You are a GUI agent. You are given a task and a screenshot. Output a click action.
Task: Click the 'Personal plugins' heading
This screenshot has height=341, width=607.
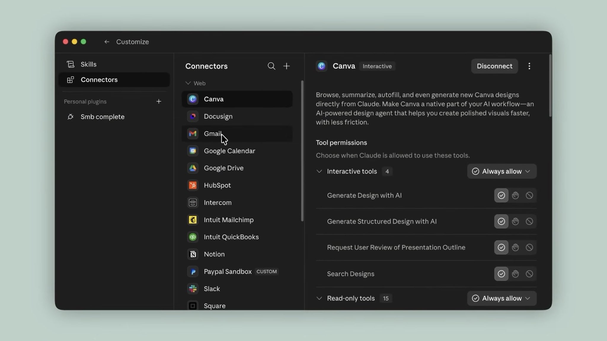click(85, 102)
